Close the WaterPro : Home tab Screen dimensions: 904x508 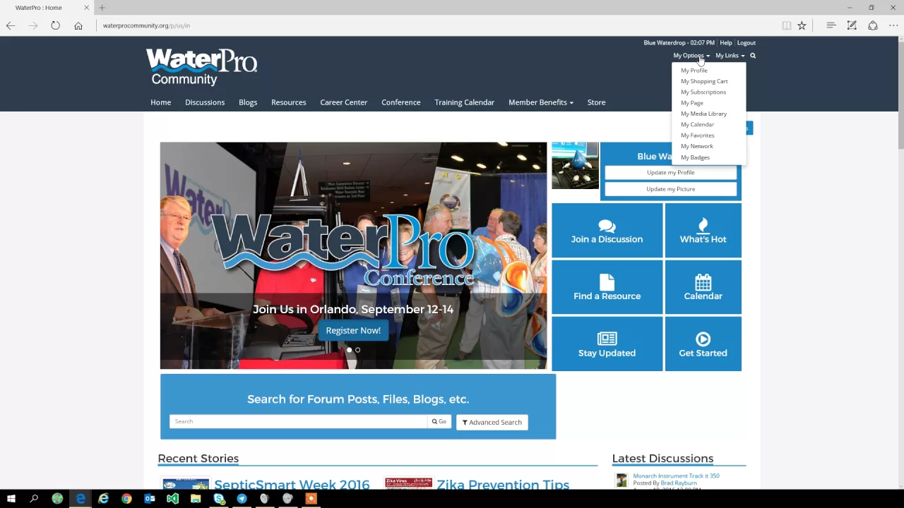pyautogui.click(x=87, y=8)
